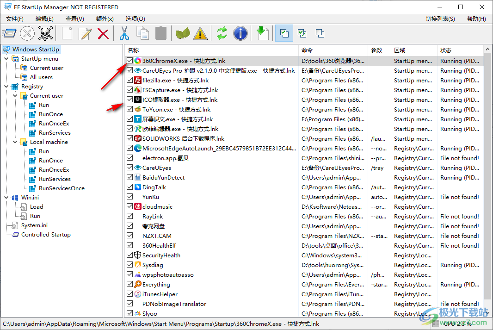Click the scrollbar up arrow
Viewport: 493px width, 330px height.
(487, 50)
